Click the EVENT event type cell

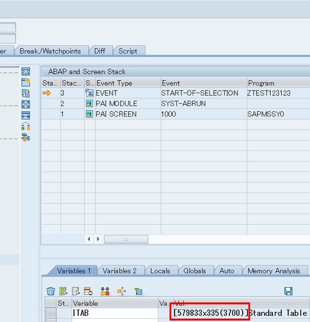click(128, 93)
